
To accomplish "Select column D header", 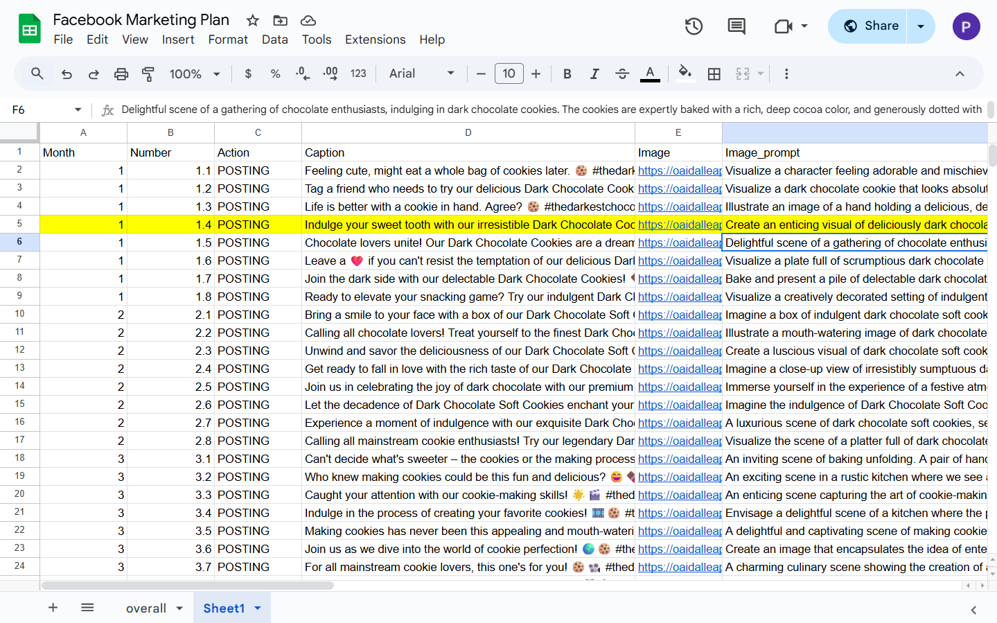I will coord(468,132).
